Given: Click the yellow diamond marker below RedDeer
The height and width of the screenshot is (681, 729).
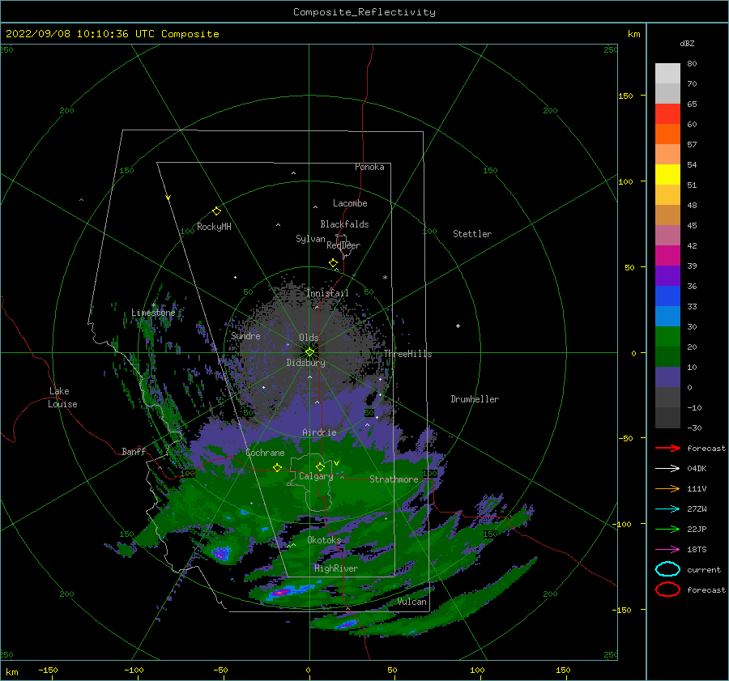Looking at the screenshot, I should coord(334,263).
